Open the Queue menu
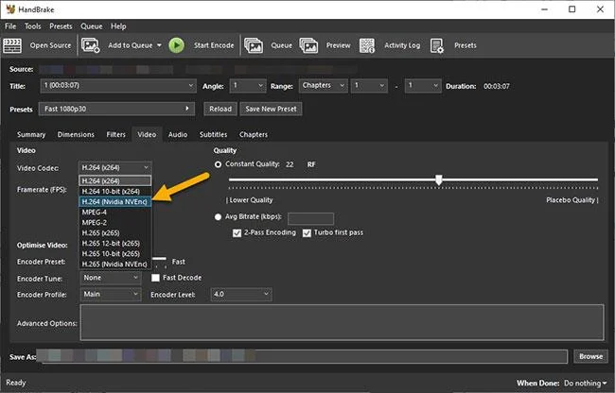This screenshot has height=393, width=615. pos(92,26)
